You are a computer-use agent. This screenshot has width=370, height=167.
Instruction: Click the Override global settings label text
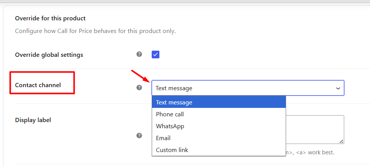click(x=49, y=55)
